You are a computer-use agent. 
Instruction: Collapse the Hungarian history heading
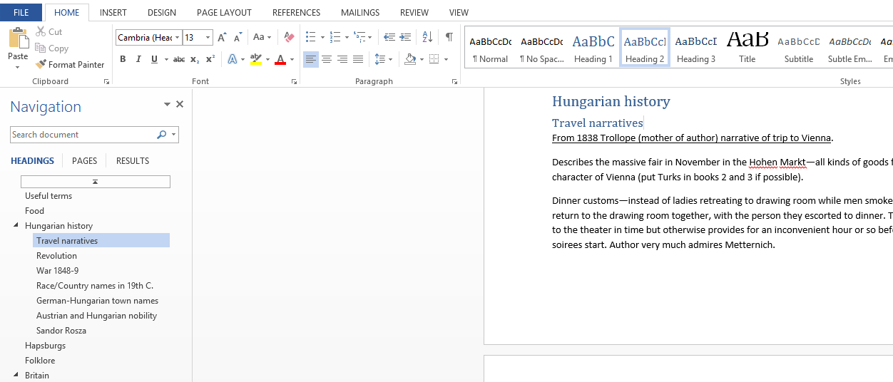tap(16, 226)
